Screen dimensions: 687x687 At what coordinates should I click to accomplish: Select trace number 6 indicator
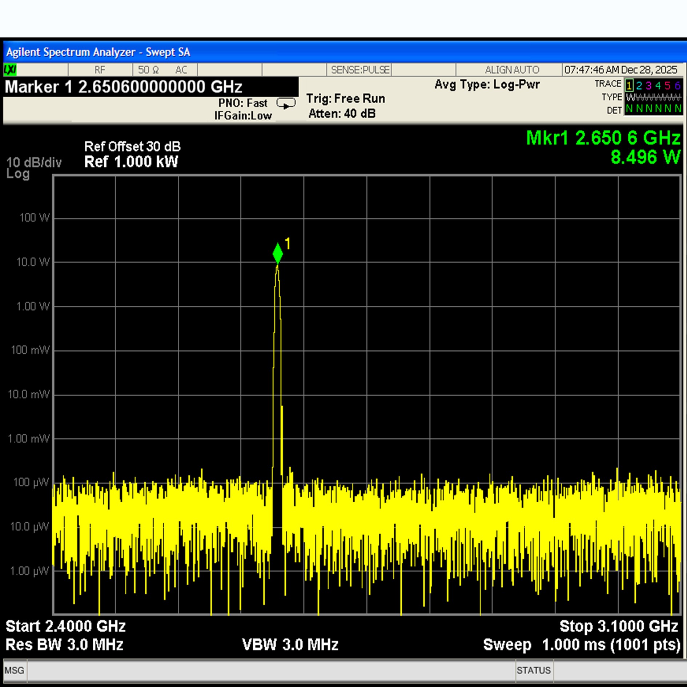677,86
